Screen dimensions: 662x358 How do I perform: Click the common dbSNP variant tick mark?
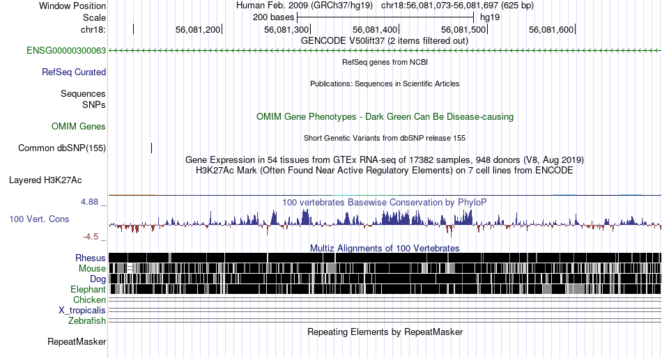[x=152, y=148]
